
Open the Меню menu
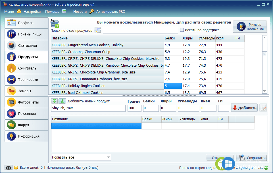pyautogui.click(x=9, y=12)
